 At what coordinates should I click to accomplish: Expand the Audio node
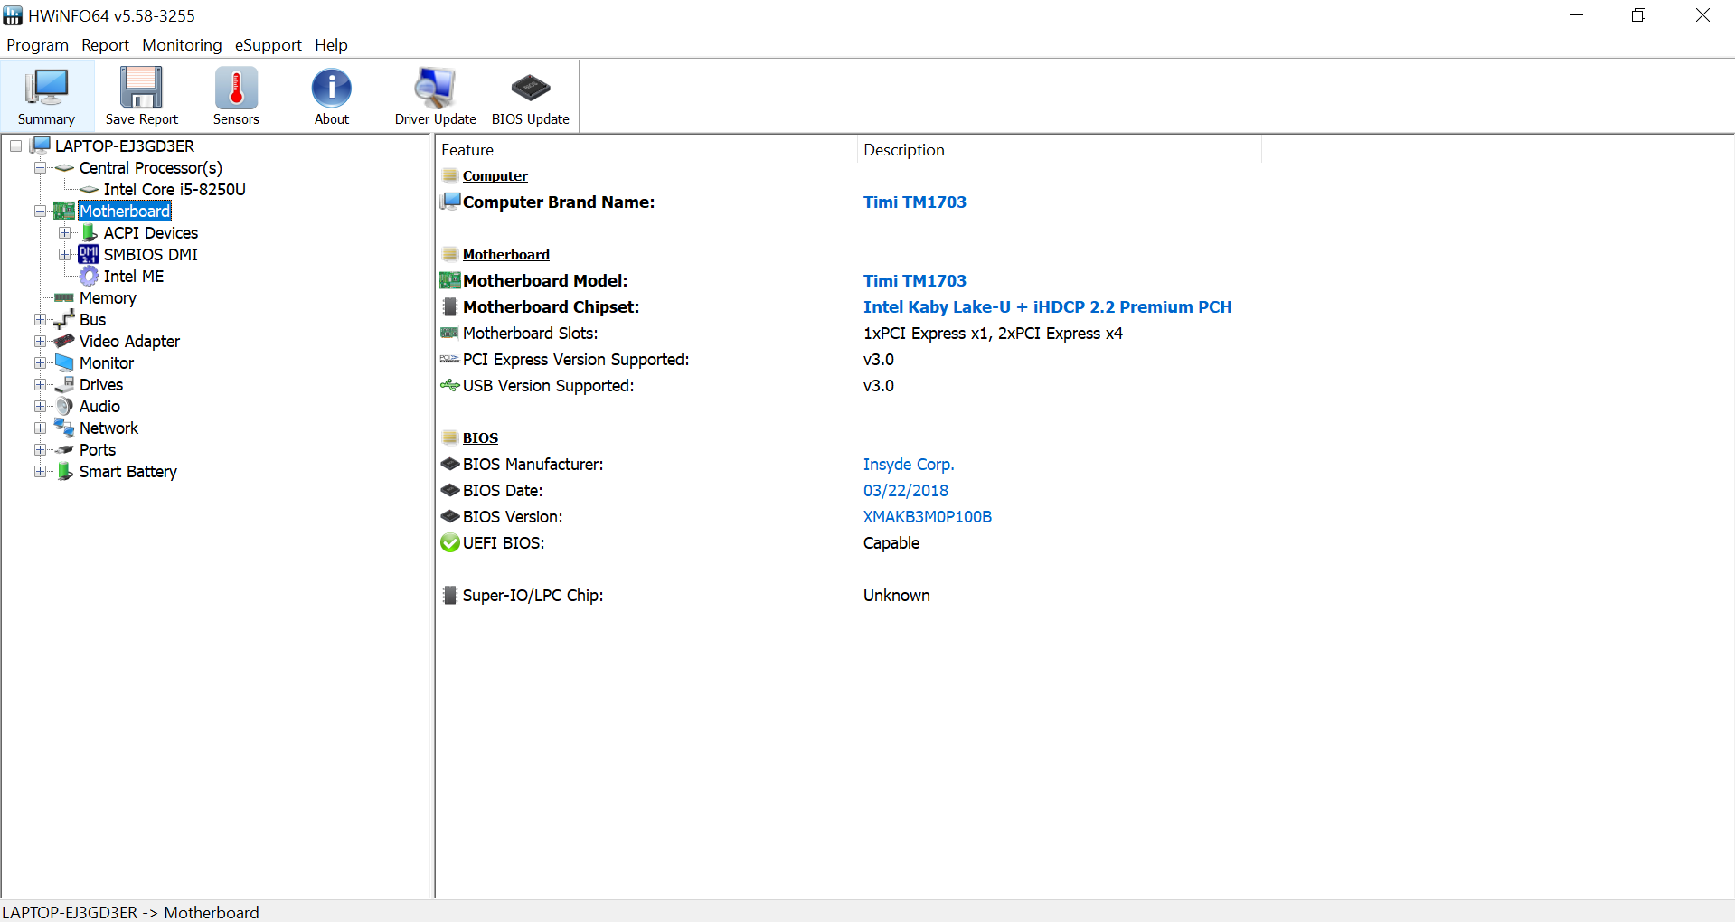[40, 407]
